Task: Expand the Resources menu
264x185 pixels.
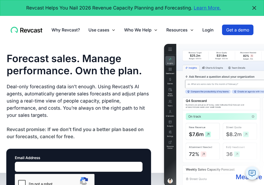Action: [x=180, y=30]
